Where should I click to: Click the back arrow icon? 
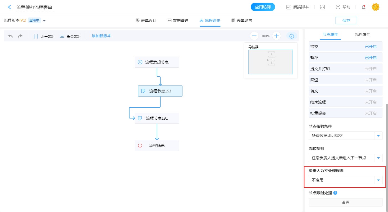pyautogui.click(x=9, y=7)
